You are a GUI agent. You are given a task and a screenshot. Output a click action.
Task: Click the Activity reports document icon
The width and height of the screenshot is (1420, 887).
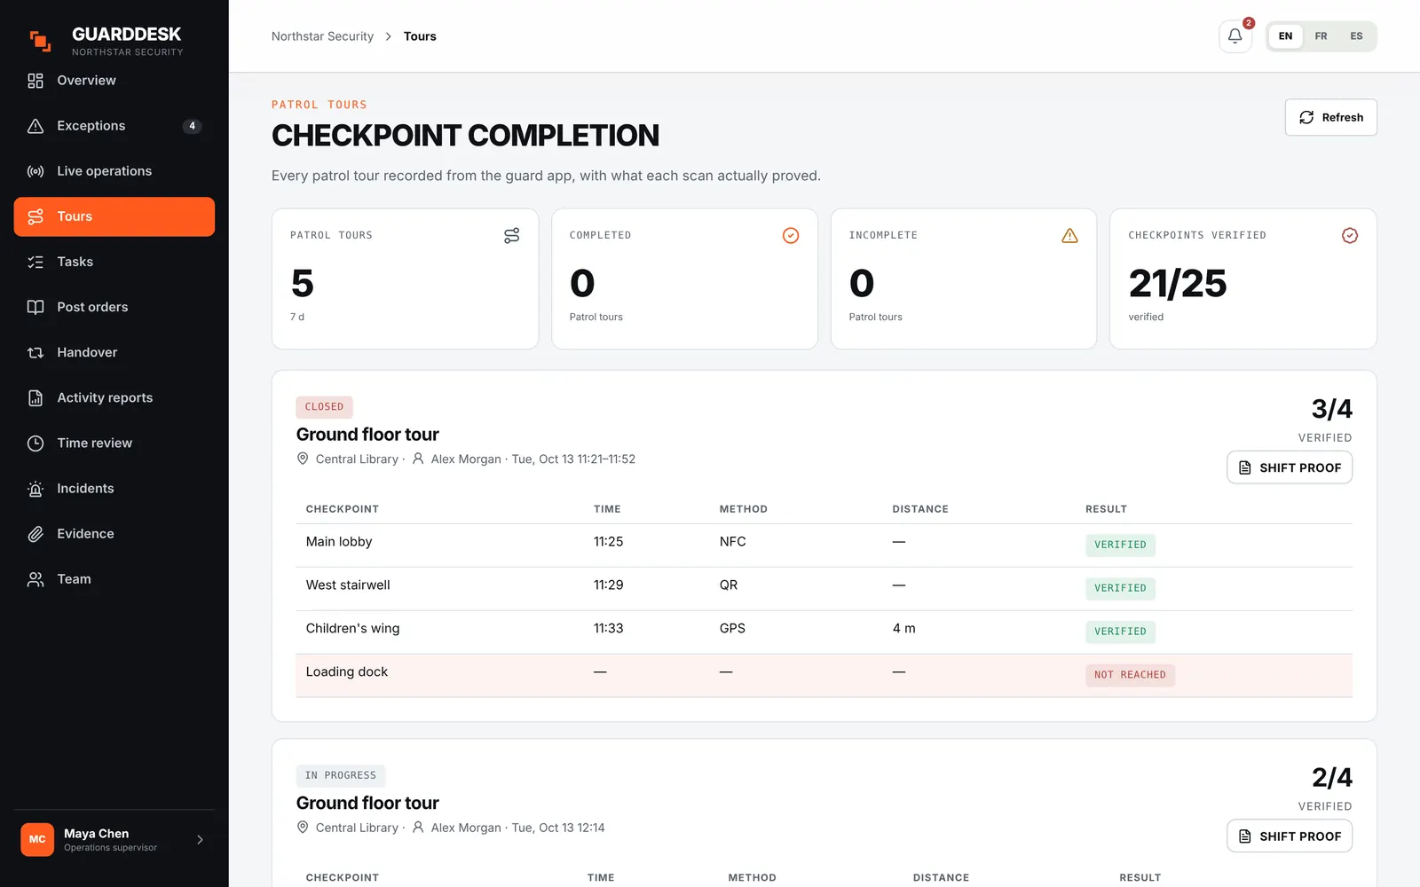pos(35,397)
